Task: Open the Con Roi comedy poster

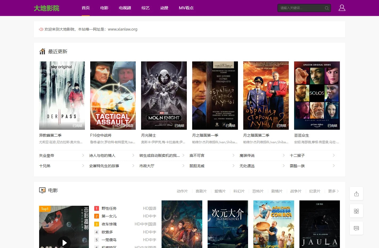Action: (x=274, y=224)
